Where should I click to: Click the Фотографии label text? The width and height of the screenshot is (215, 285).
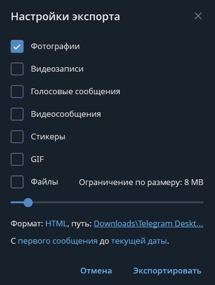tap(55, 46)
